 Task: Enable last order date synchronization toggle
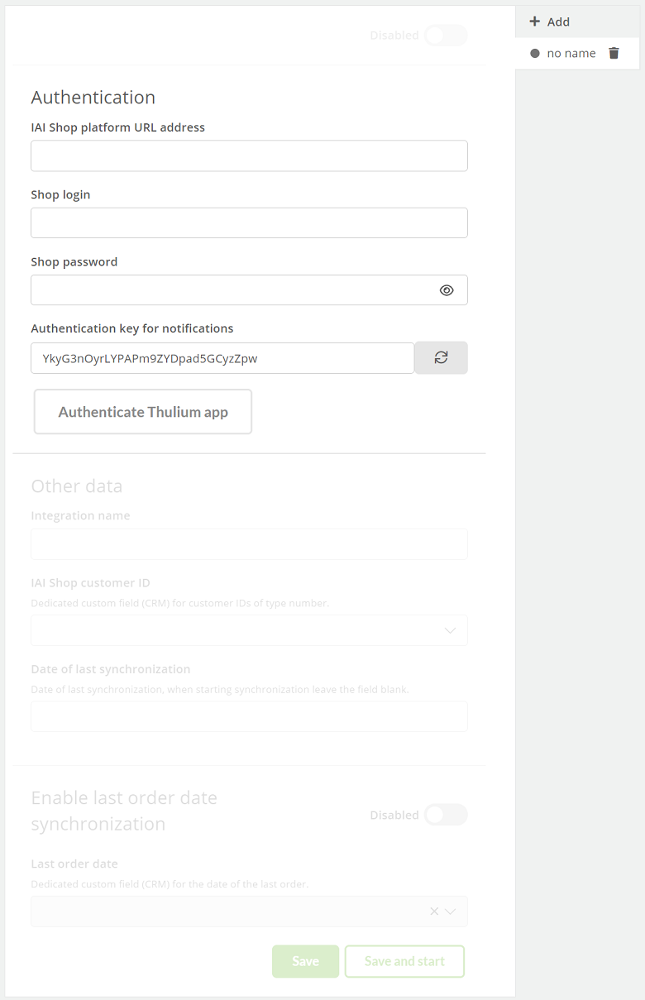coord(446,815)
